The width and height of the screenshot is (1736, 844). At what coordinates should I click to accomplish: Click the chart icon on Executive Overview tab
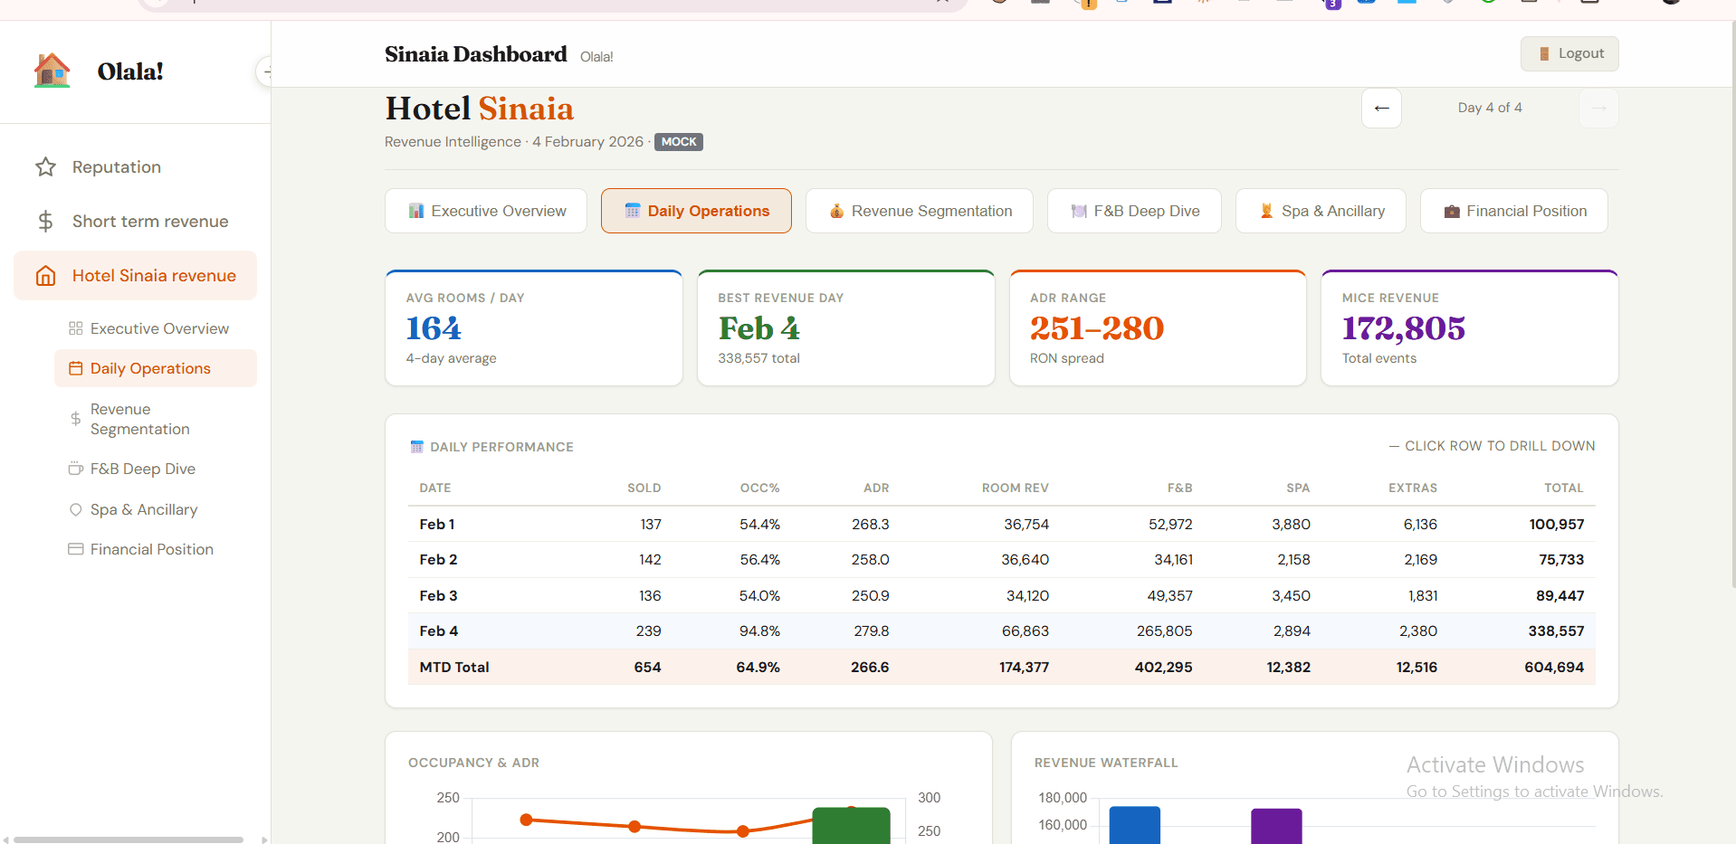(x=416, y=211)
